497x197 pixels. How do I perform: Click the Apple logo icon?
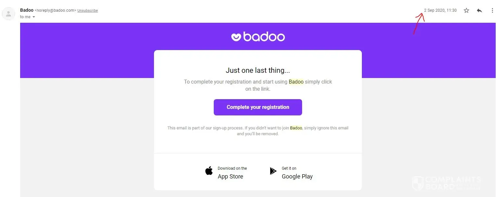[209, 171]
